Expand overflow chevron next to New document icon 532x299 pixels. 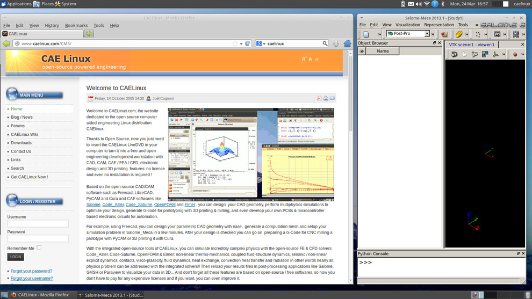pyautogui.click(x=379, y=34)
